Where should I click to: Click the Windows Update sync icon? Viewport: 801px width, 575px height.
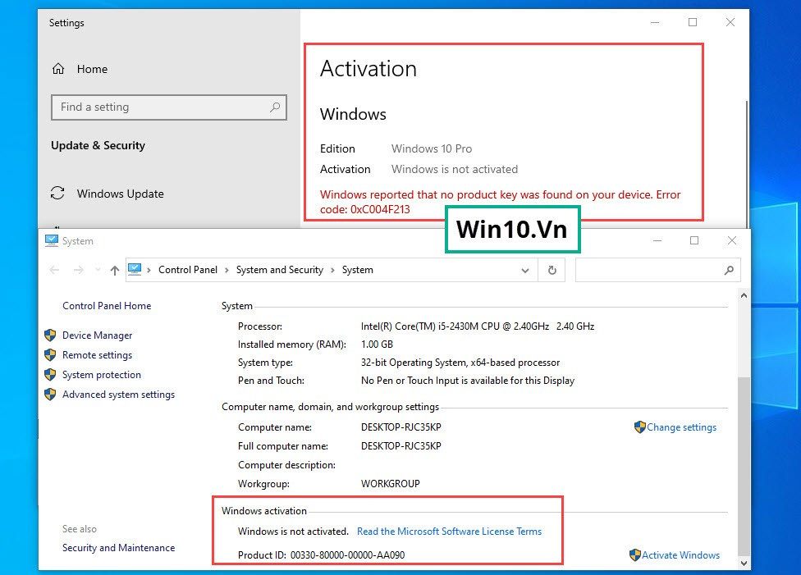pos(57,194)
